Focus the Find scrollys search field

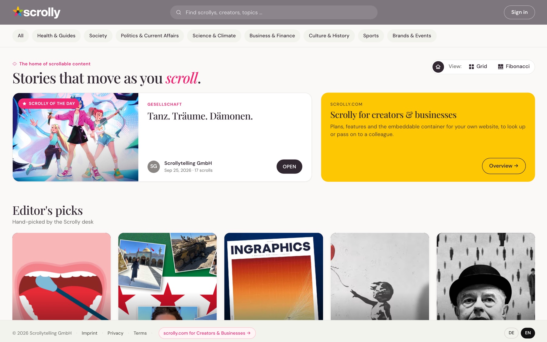(x=274, y=12)
